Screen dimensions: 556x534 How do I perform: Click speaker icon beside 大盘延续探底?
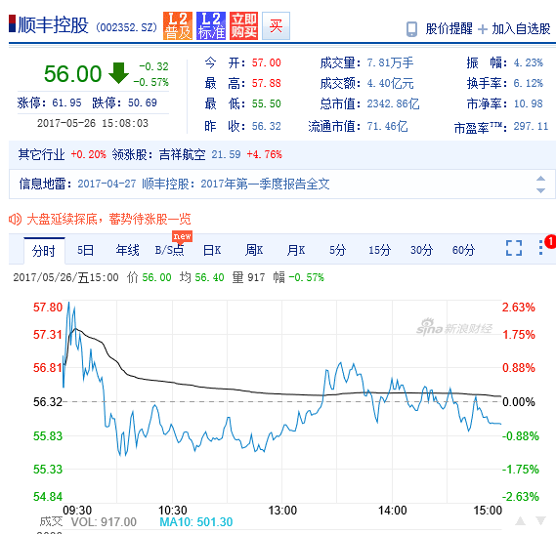tap(16, 220)
